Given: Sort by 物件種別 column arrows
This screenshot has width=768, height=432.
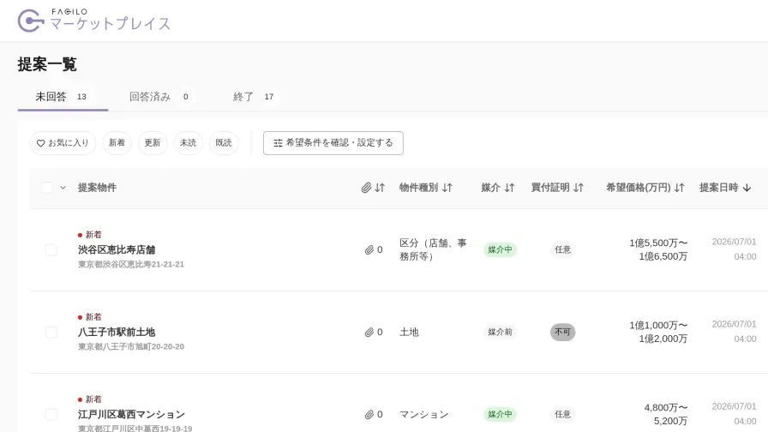Looking at the screenshot, I should point(447,188).
